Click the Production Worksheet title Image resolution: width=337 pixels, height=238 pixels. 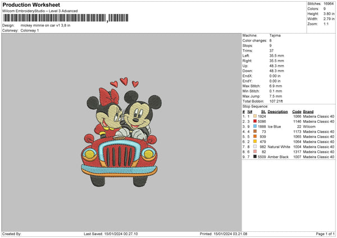pyautogui.click(x=31, y=4)
